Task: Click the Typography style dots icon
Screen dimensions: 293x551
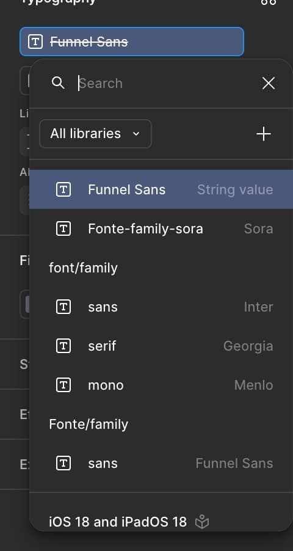Action: pos(269,2)
